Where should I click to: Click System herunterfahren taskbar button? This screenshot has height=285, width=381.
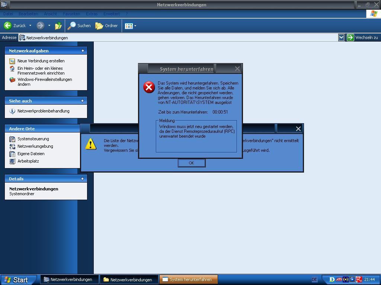click(x=188, y=279)
